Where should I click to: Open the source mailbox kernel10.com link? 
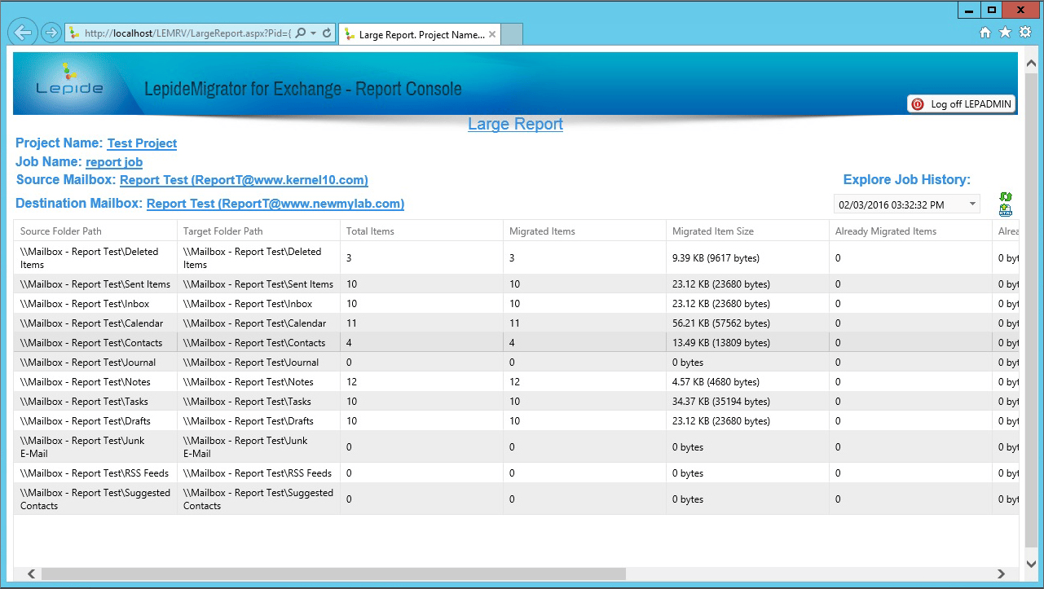(244, 180)
